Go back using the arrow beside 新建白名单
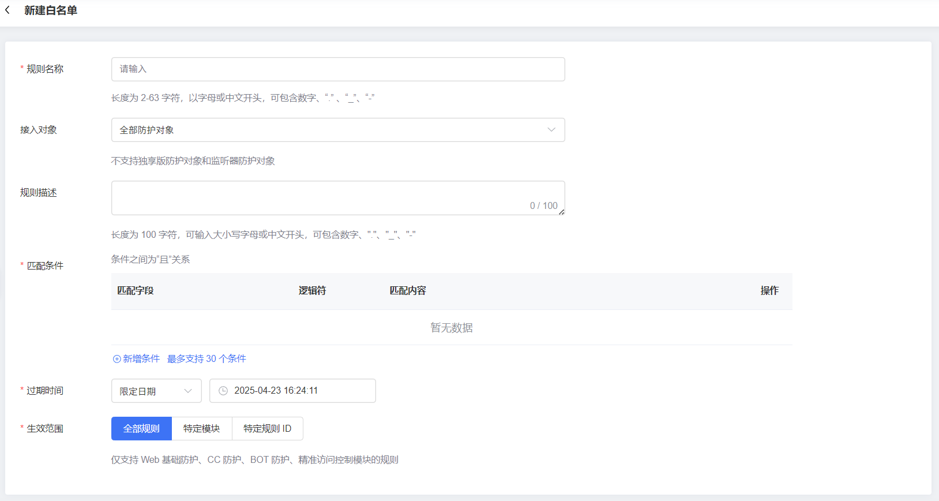The width and height of the screenshot is (939, 501). 7,10
